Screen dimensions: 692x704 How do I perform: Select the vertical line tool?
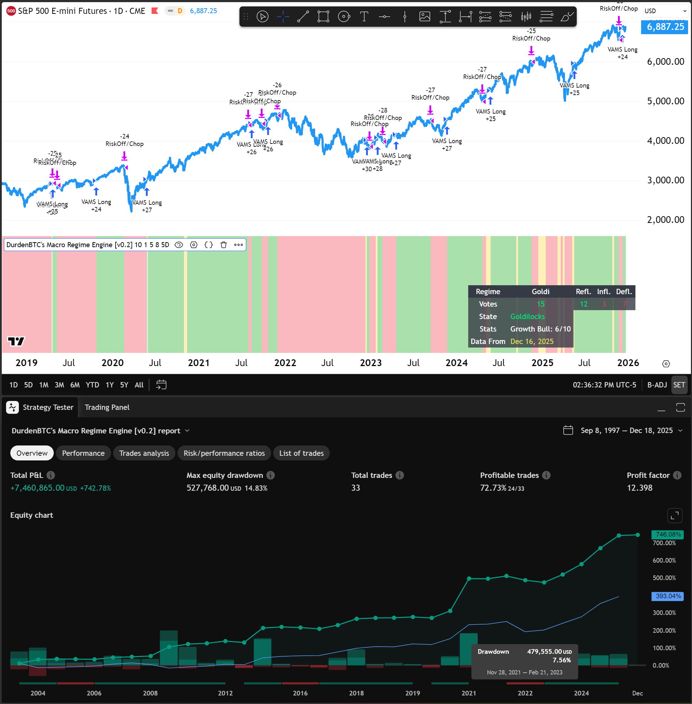pyautogui.click(x=405, y=16)
